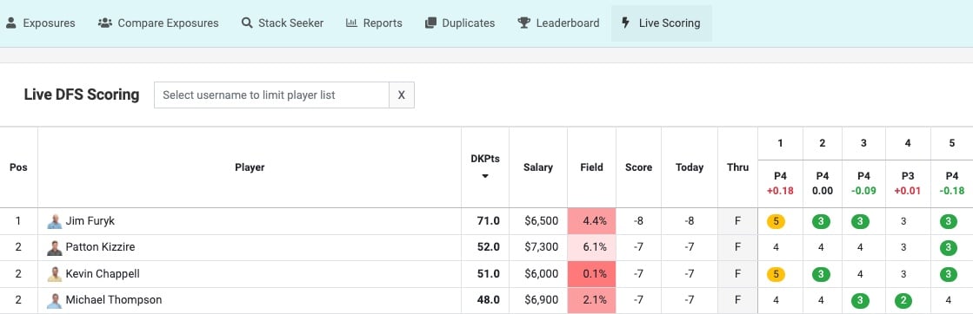This screenshot has width=973, height=314.
Task: Click Jim Furyk's yellow hole 1 score
Action: pos(776,221)
